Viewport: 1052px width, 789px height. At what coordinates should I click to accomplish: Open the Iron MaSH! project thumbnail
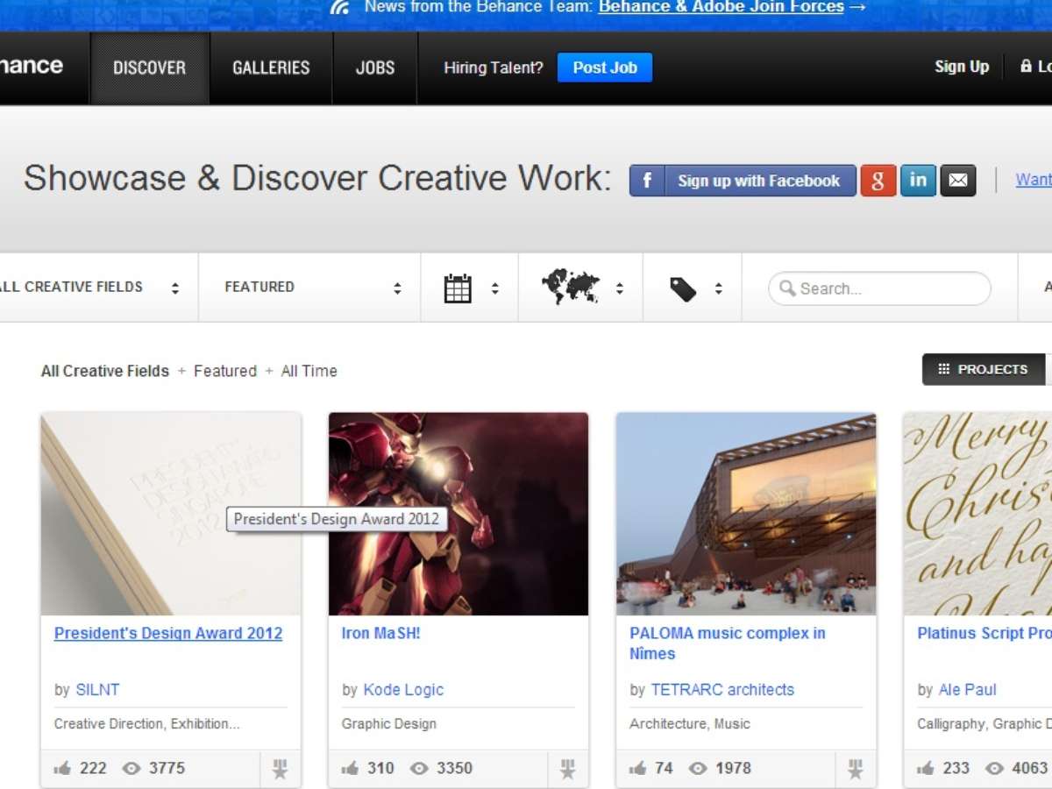point(458,514)
